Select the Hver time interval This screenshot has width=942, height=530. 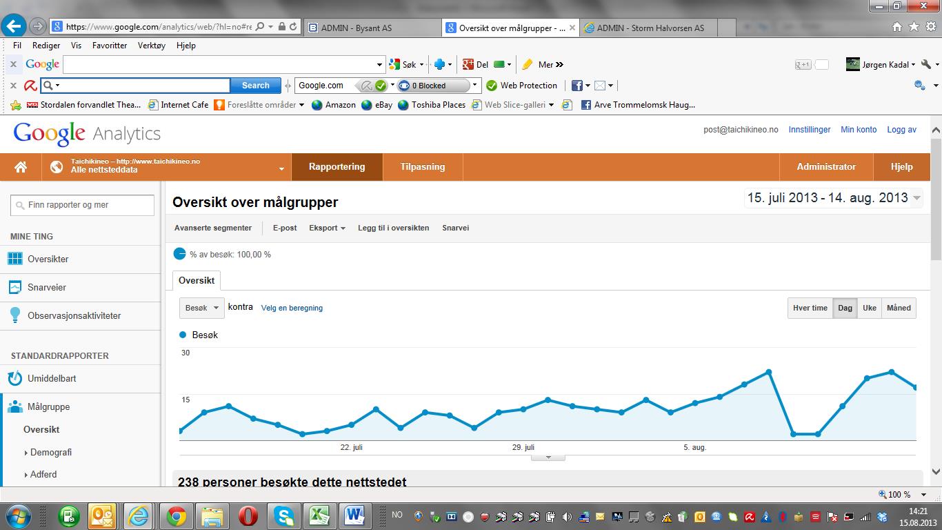810,308
